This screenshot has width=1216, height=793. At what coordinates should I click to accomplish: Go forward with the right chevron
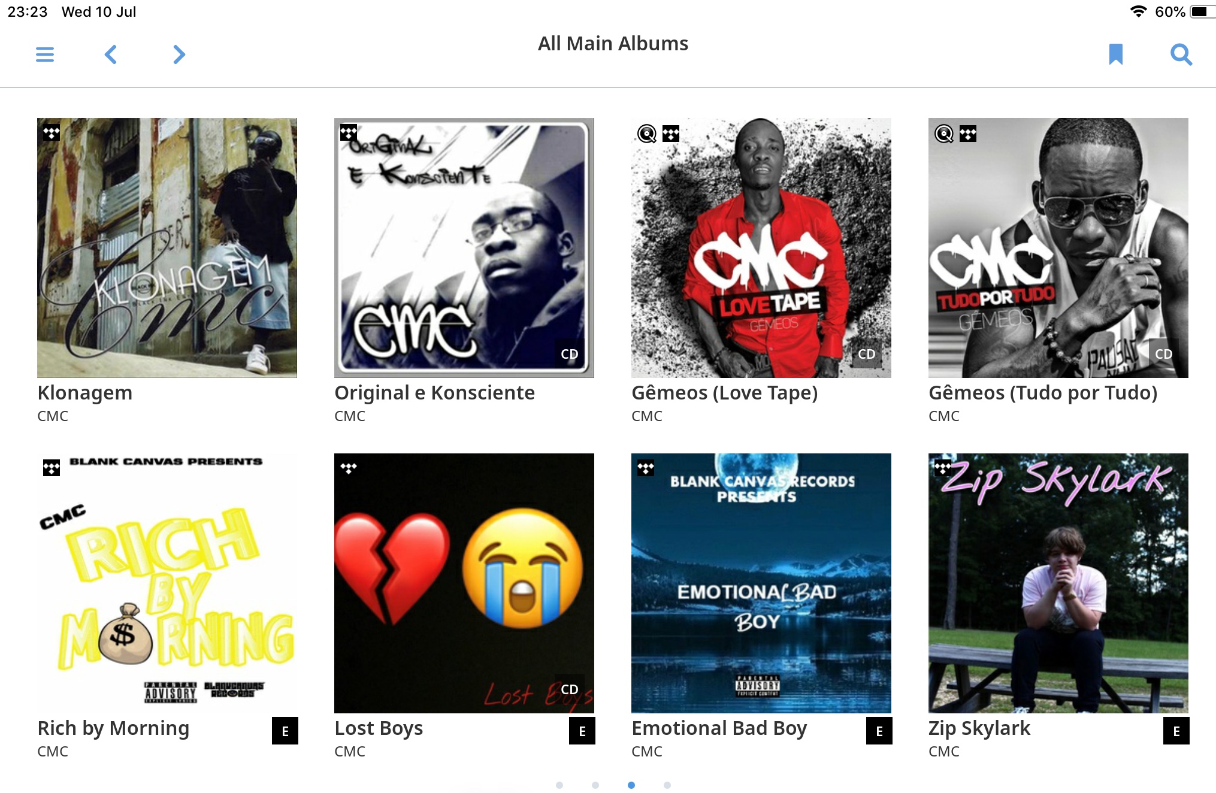coord(179,55)
